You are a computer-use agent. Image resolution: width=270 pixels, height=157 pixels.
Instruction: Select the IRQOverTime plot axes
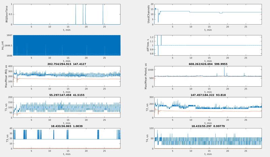[66, 14]
